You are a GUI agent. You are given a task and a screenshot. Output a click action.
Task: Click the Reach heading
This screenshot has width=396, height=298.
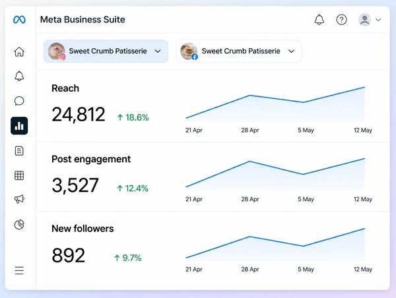tap(65, 88)
